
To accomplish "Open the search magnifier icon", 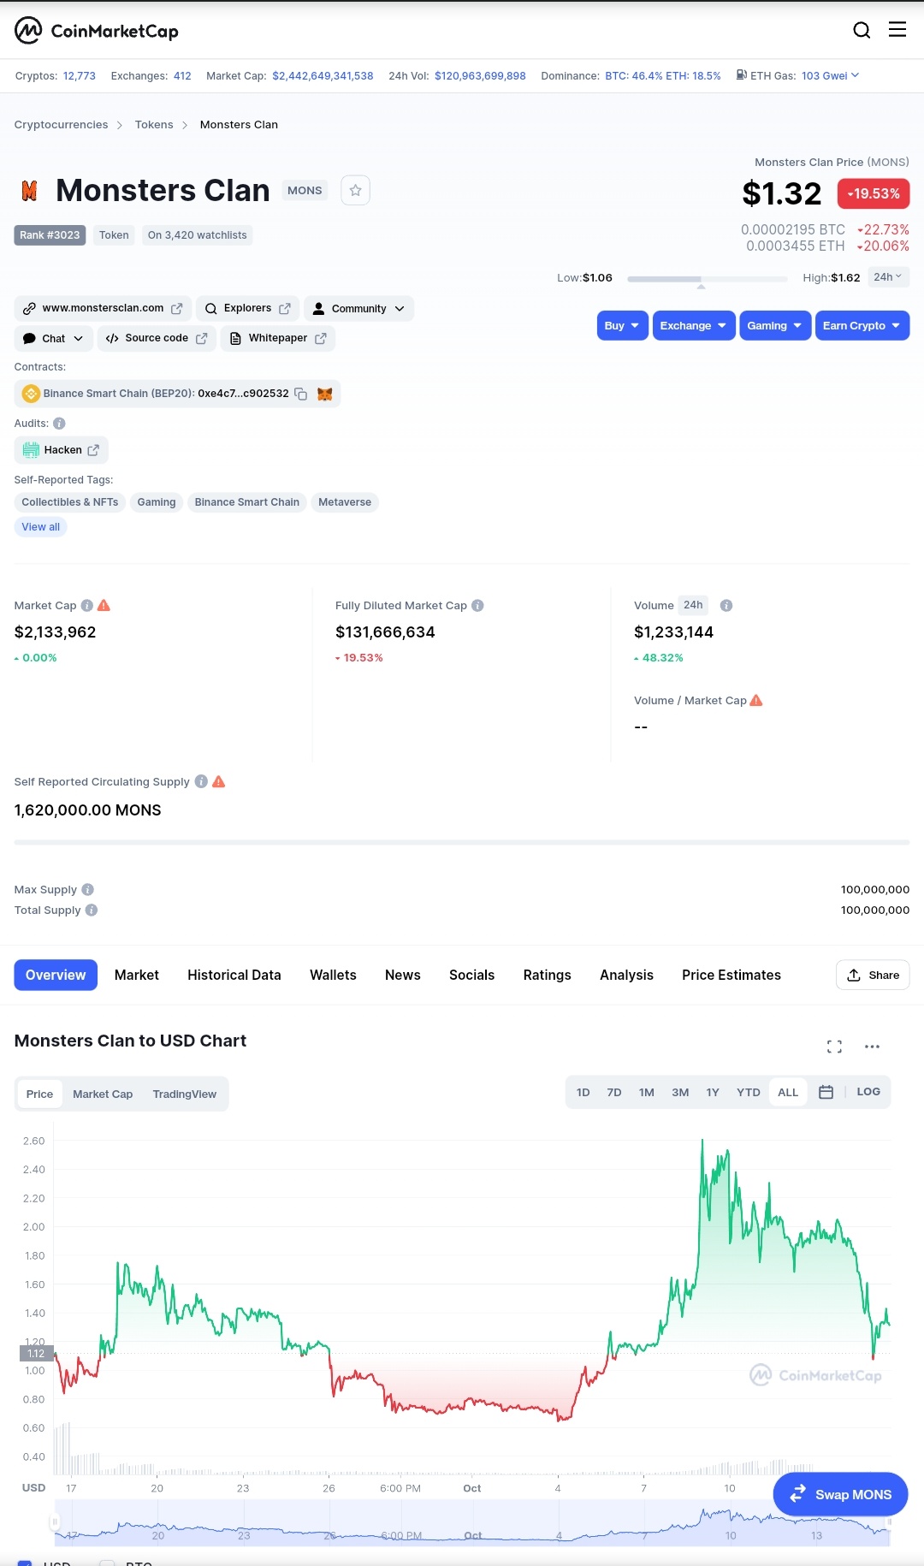I will coord(862,30).
